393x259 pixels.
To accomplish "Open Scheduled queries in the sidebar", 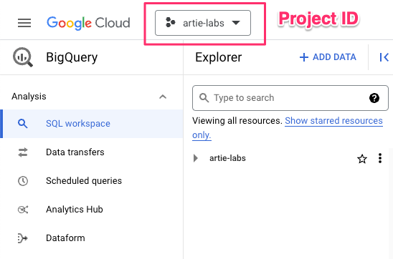I will [x=92, y=180].
